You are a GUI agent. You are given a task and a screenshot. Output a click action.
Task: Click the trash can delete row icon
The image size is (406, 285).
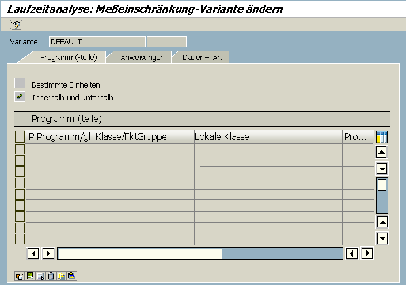pos(51,276)
